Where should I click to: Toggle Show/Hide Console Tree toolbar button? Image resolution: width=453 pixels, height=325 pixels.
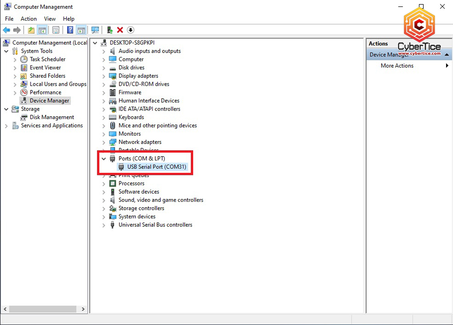[x=42, y=30]
